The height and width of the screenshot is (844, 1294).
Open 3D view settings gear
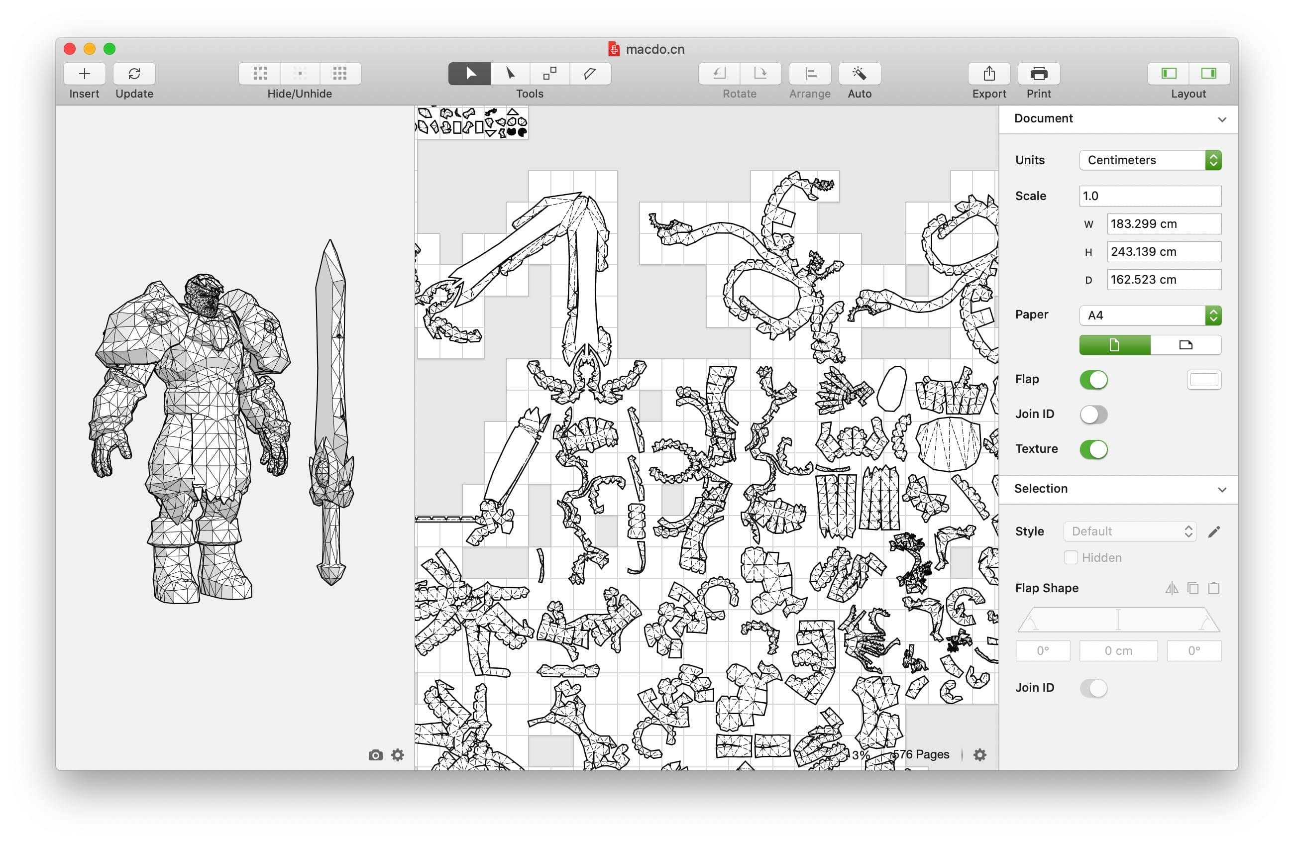[398, 755]
